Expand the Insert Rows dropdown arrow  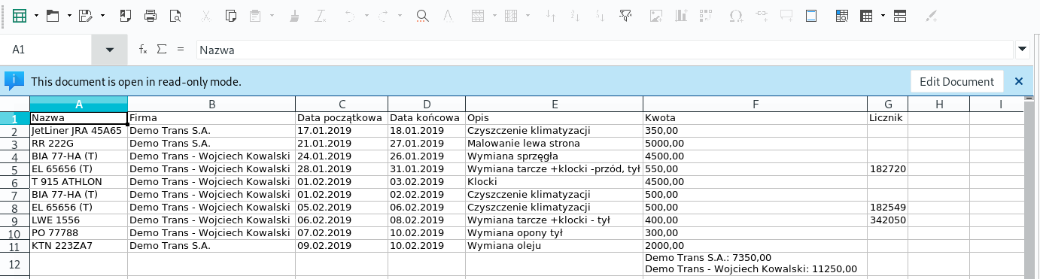[494, 15]
